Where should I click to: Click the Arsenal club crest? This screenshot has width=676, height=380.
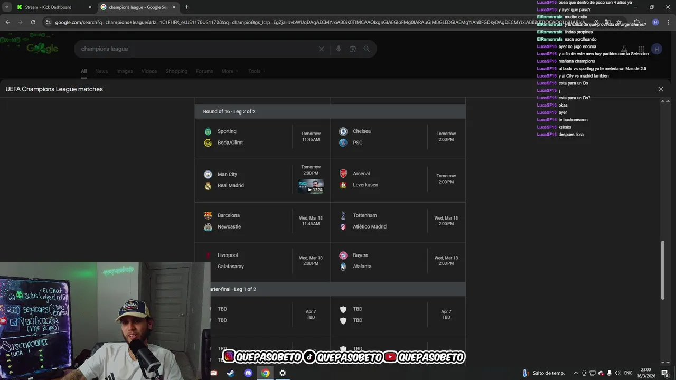pyautogui.click(x=343, y=174)
